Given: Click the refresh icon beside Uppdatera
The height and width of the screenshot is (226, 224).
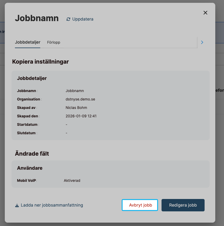Looking at the screenshot, I should 68,19.
